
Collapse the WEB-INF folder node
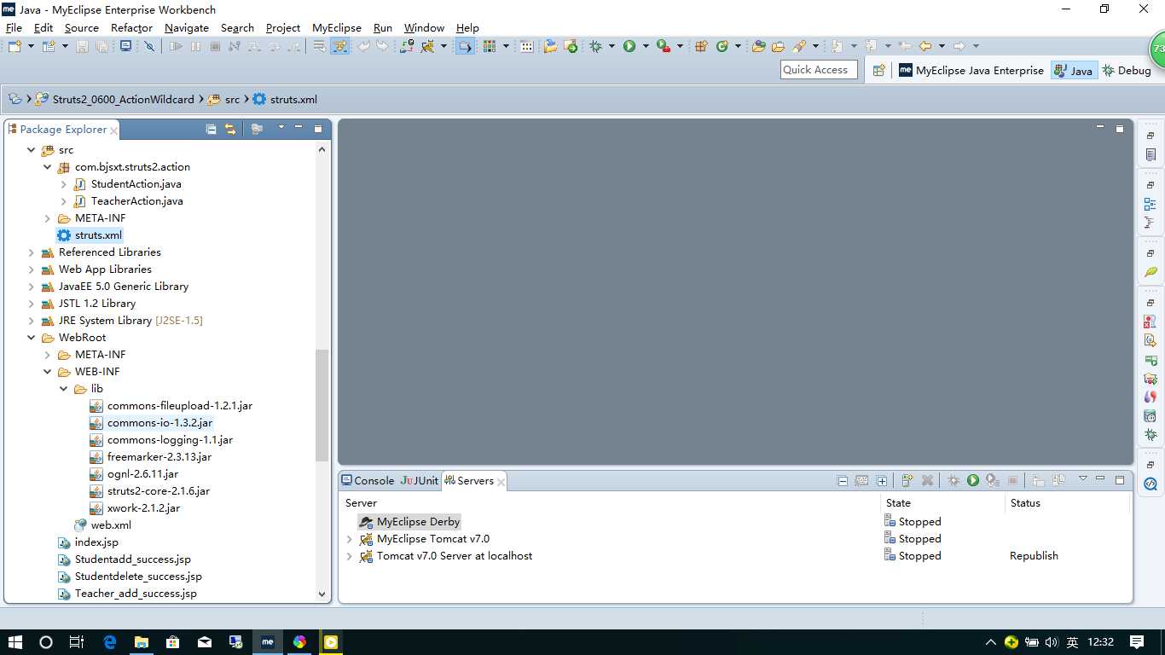48,372
